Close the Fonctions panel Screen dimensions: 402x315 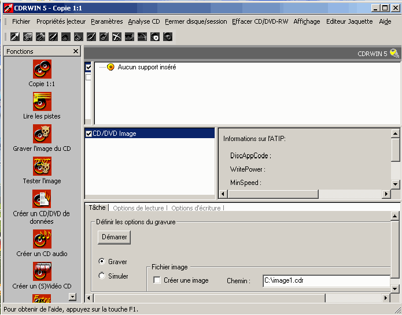pos(76,51)
